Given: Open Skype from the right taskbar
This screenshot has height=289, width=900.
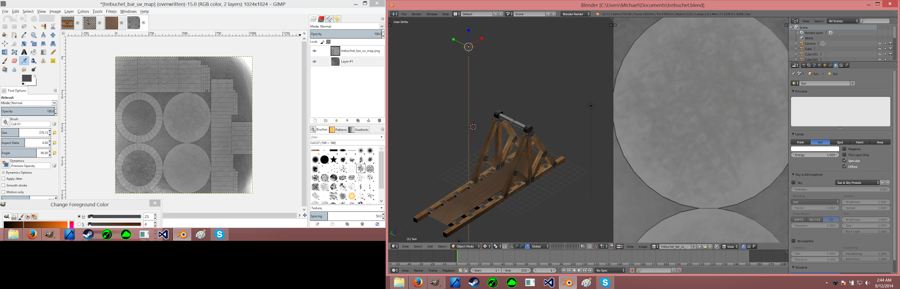Looking at the screenshot, I should pos(605,282).
